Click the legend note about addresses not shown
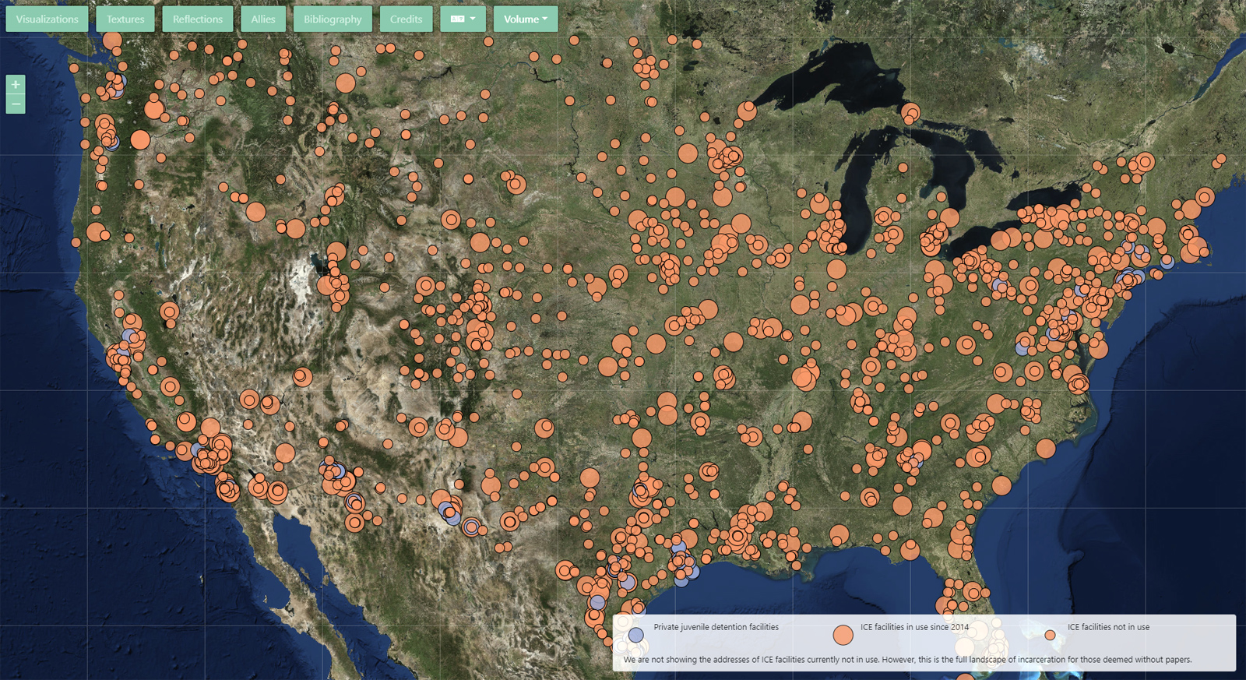 point(907,660)
